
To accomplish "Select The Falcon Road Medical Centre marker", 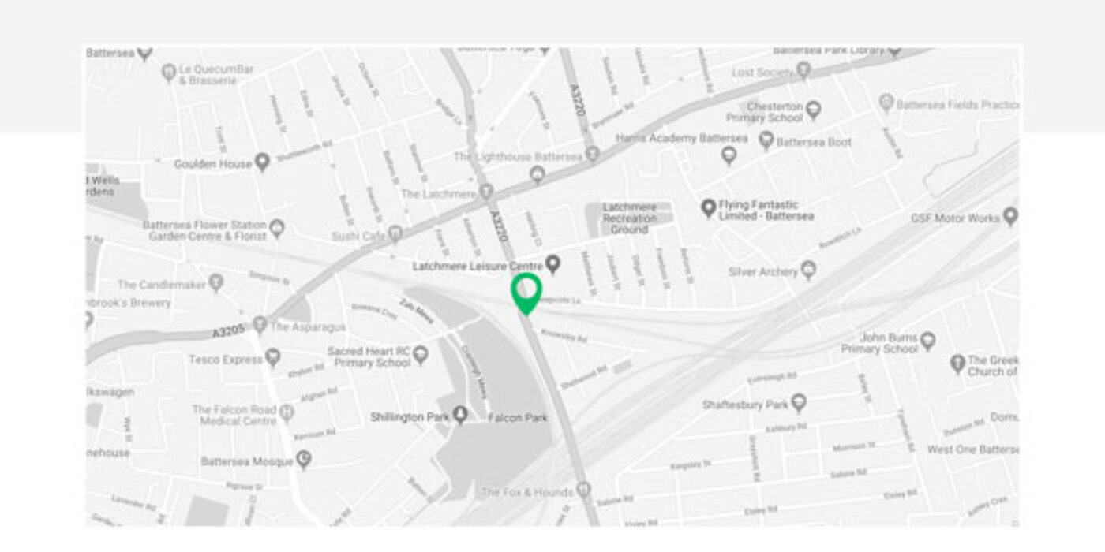I will (287, 413).
